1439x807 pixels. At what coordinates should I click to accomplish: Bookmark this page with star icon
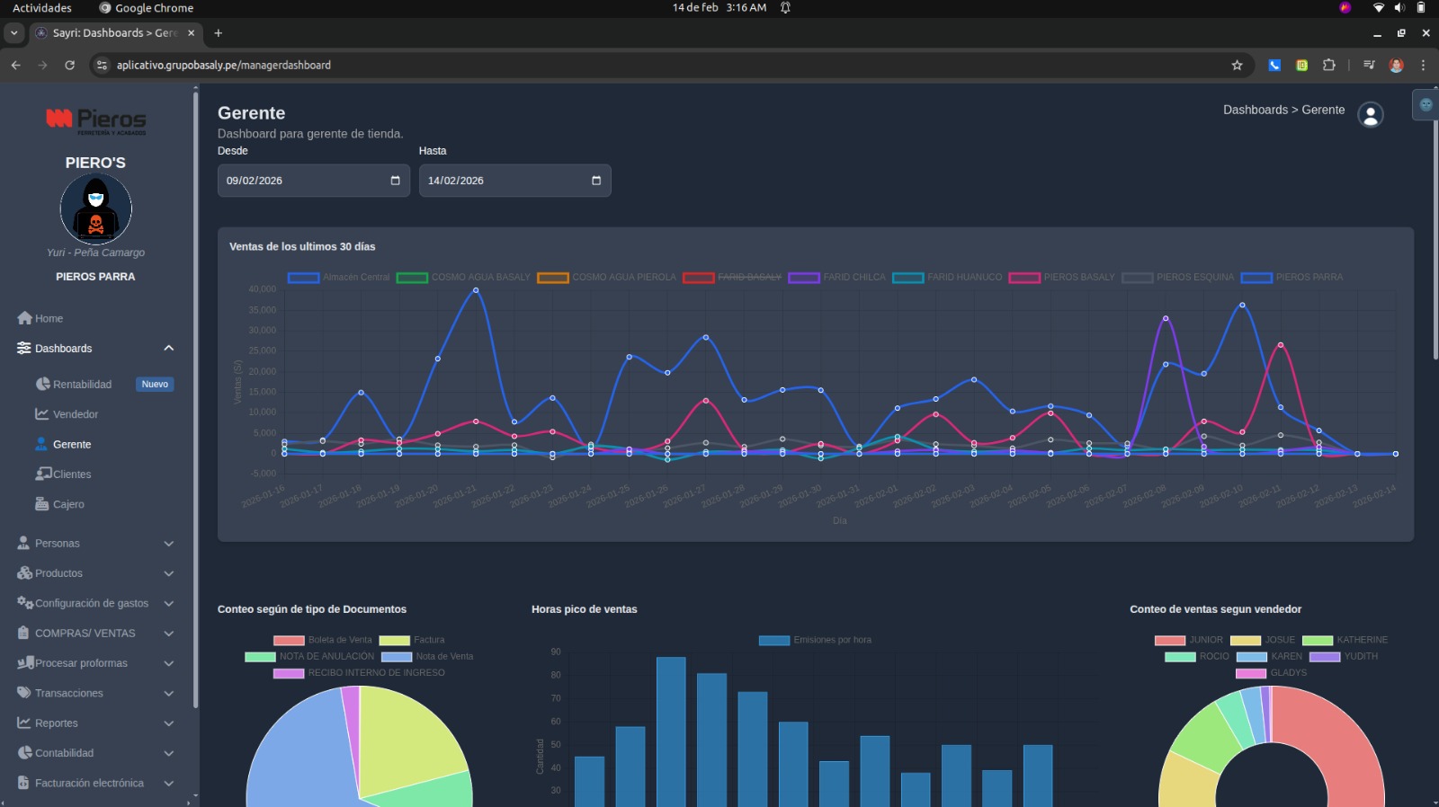[x=1237, y=65]
